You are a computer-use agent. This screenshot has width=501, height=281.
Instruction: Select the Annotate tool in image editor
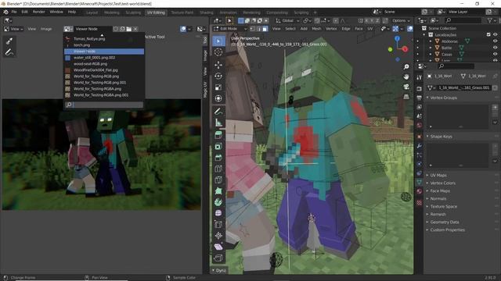pos(9,52)
